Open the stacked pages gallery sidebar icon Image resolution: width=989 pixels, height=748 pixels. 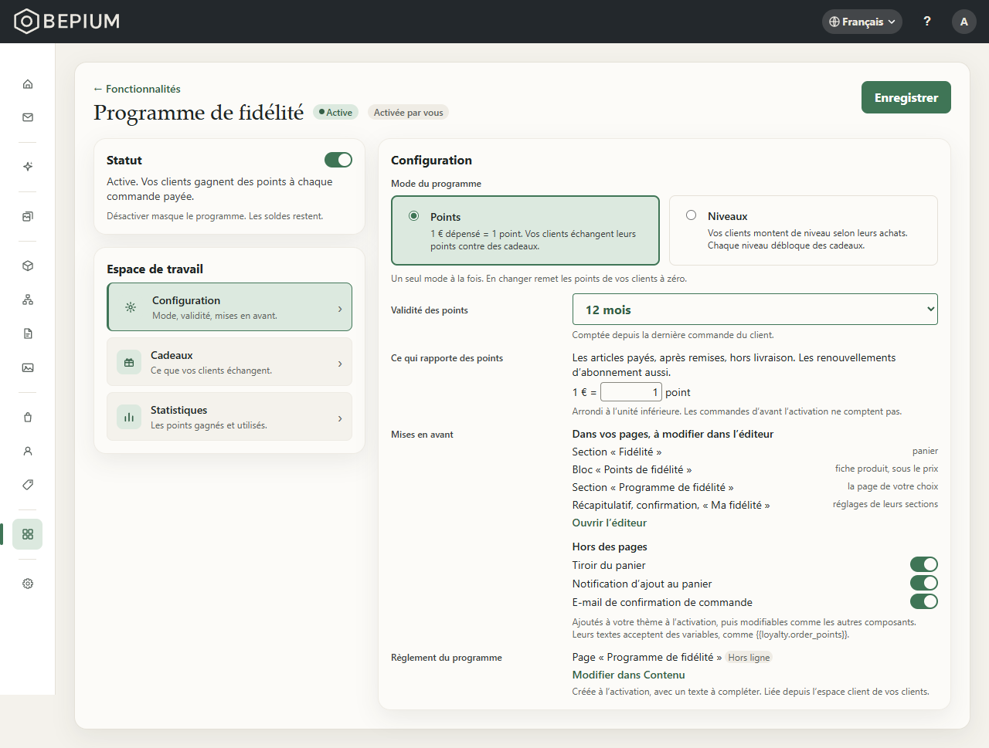[x=28, y=216]
